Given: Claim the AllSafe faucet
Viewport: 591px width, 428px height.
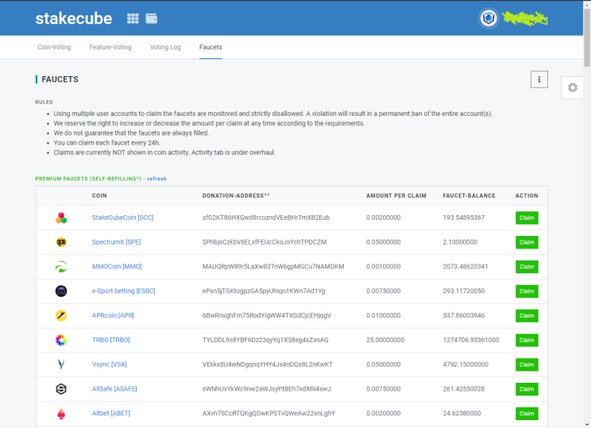Looking at the screenshot, I should tap(527, 389).
